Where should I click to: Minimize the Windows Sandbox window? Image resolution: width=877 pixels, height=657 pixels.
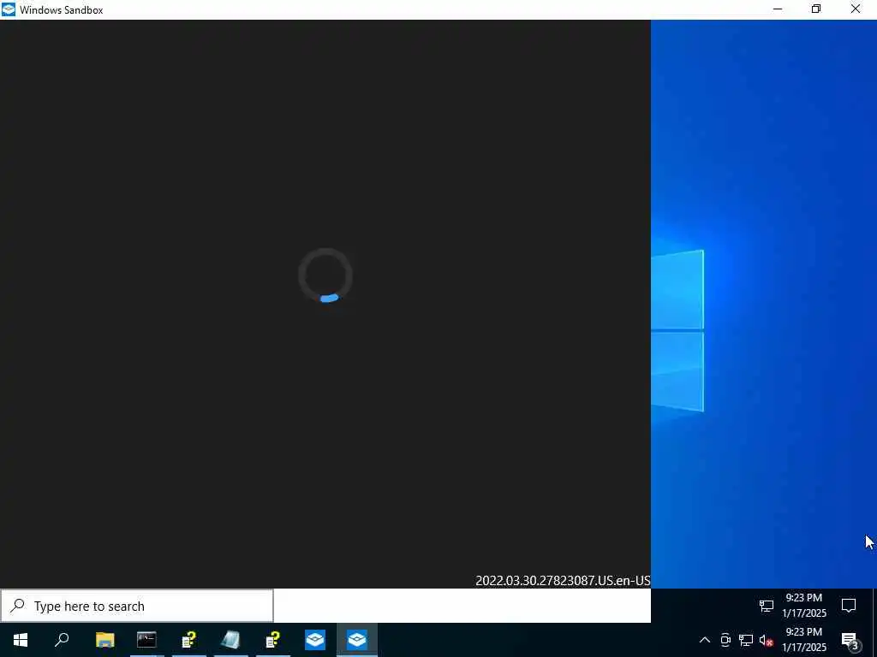(778, 9)
